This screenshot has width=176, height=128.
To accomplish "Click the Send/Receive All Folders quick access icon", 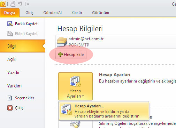I will (12, 4).
